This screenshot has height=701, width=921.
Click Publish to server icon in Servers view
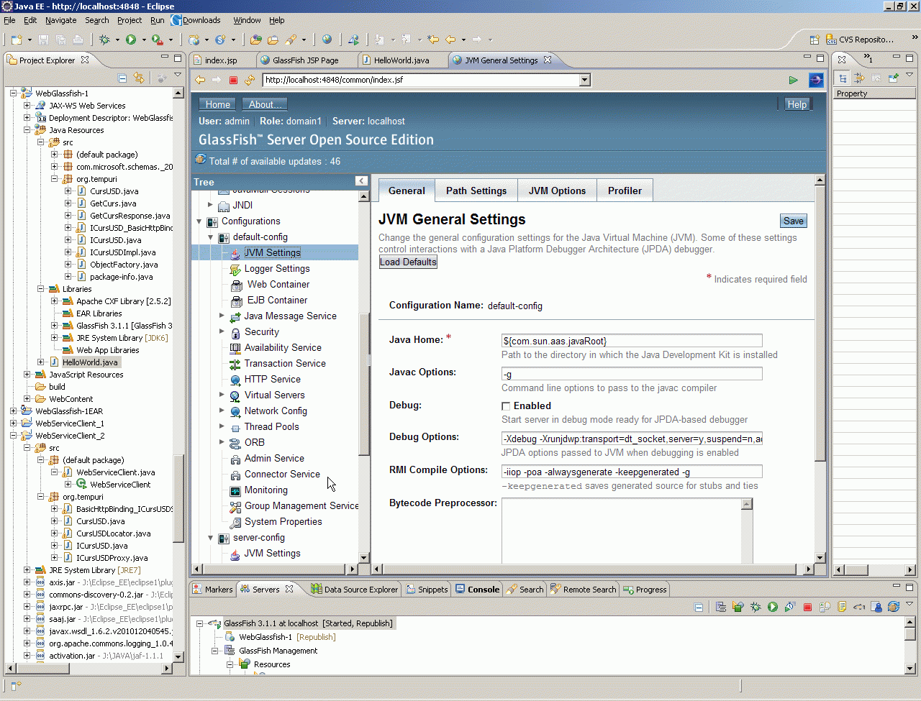[x=825, y=607]
